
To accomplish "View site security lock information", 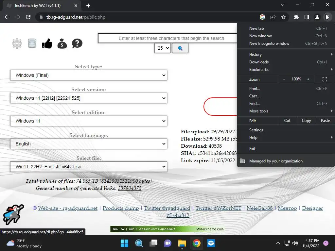I will click(41, 17).
